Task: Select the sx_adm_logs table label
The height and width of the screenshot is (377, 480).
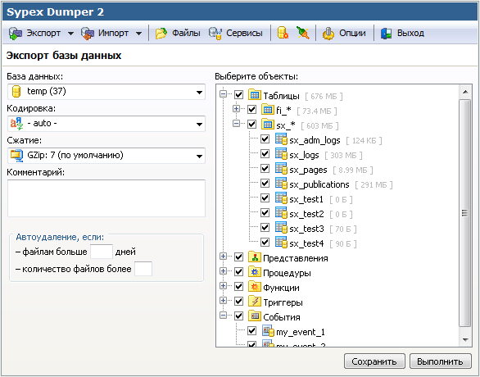Action: pos(315,141)
